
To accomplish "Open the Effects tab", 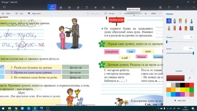I will click(x=95, y=7).
